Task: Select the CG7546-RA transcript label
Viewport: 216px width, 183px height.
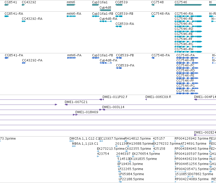Action: pyautogui.click(x=184, y=14)
